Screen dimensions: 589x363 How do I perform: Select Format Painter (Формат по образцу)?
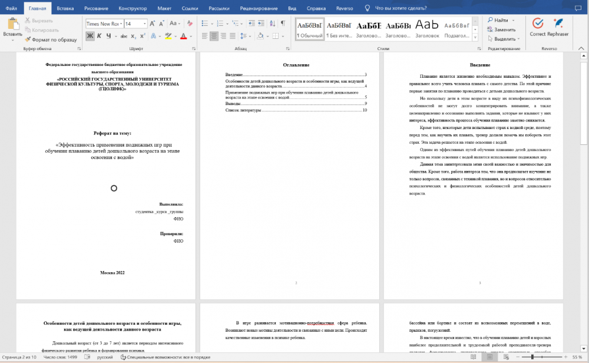(x=51, y=39)
